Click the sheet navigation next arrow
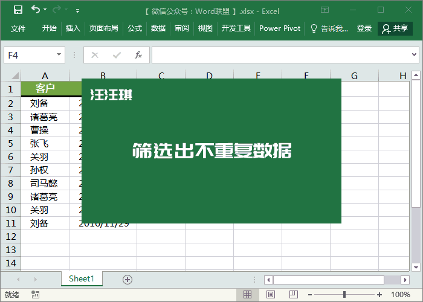Image resolution: width=423 pixels, height=302 pixels. pos(36,279)
